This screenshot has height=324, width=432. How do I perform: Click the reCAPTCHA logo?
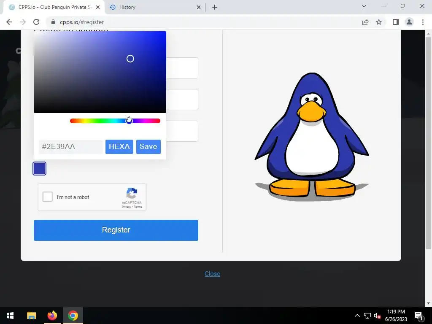[132, 193]
